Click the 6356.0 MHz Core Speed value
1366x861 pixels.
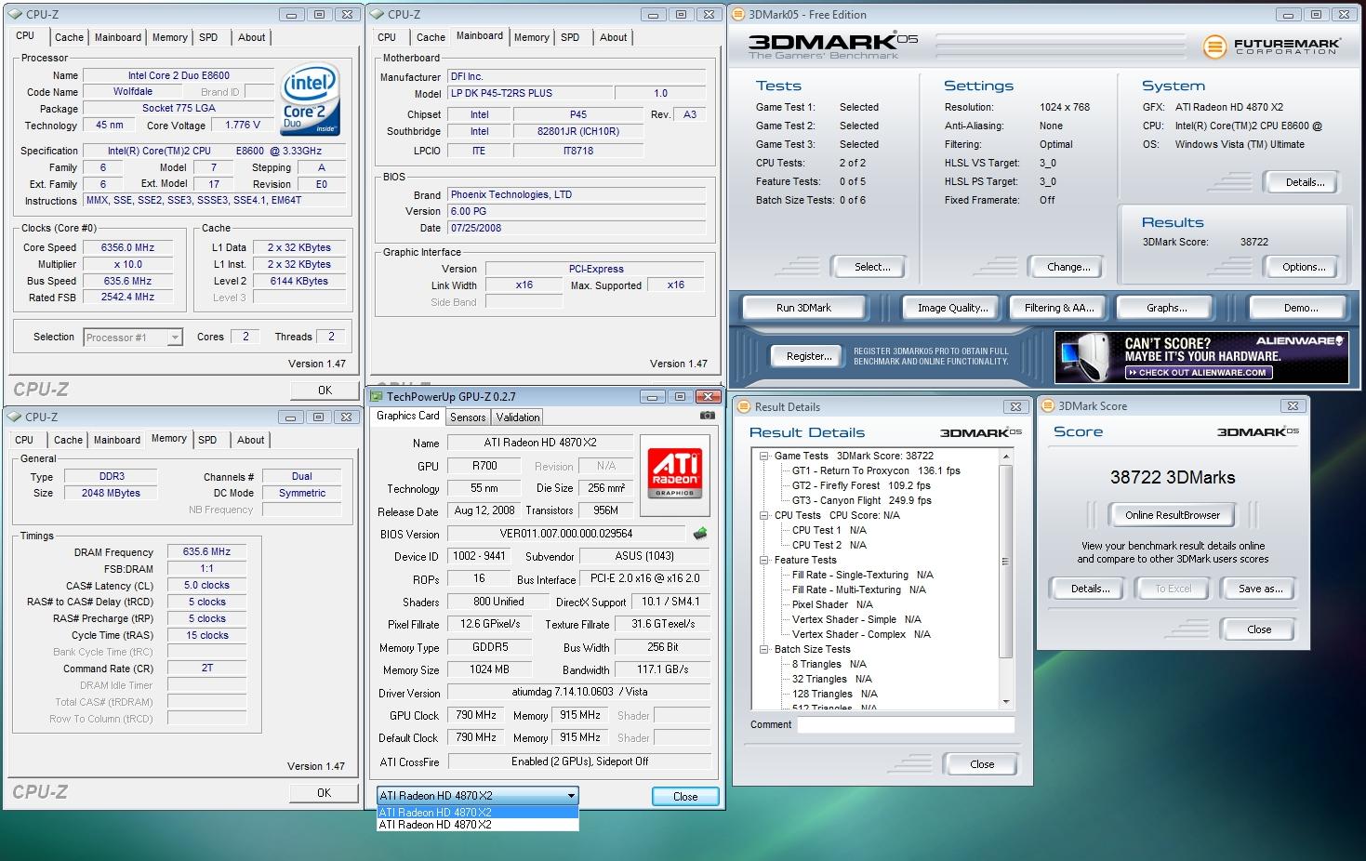click(x=127, y=247)
